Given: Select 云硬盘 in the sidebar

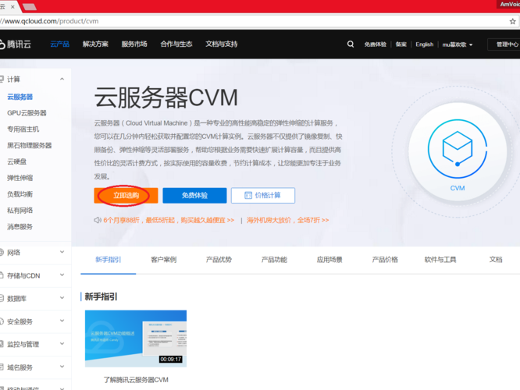Looking at the screenshot, I should pos(16,161).
